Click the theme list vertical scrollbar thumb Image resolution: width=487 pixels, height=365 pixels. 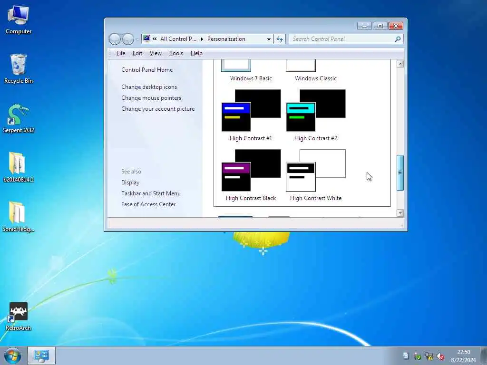pyautogui.click(x=400, y=173)
